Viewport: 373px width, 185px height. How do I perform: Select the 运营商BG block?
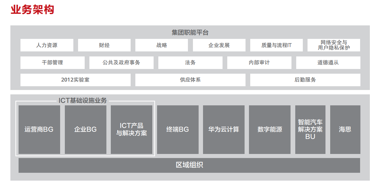click(x=39, y=129)
